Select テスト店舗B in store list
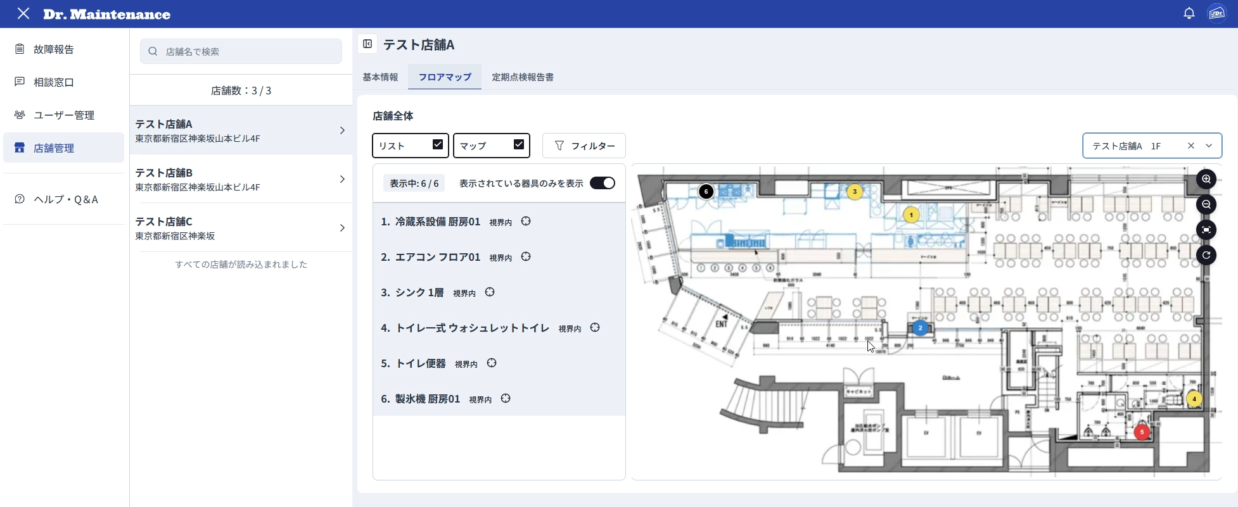 tap(241, 179)
